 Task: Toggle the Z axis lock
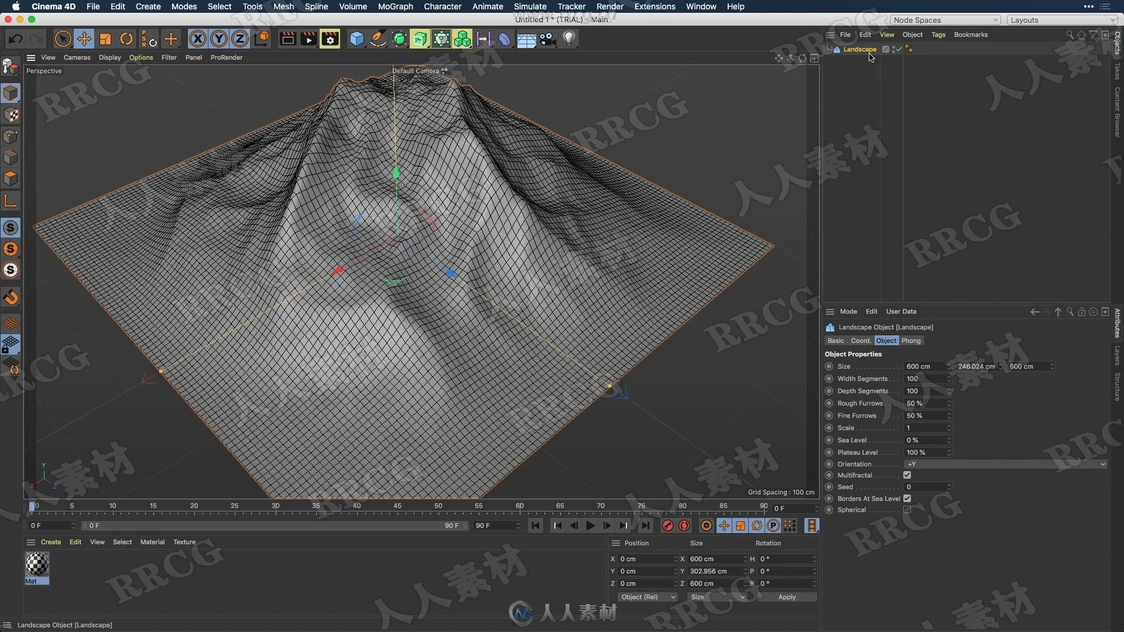pyautogui.click(x=240, y=39)
